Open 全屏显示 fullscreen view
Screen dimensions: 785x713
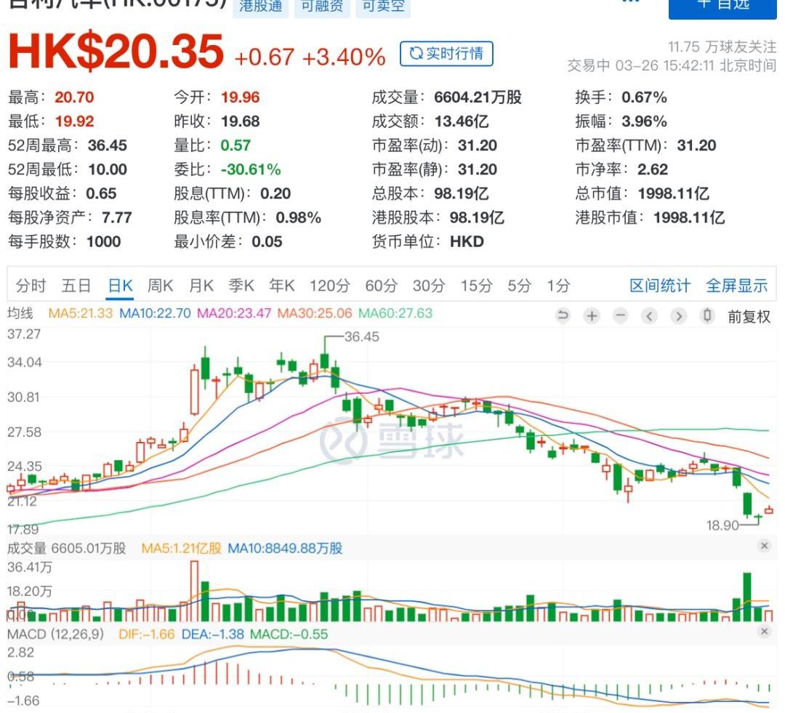click(736, 286)
